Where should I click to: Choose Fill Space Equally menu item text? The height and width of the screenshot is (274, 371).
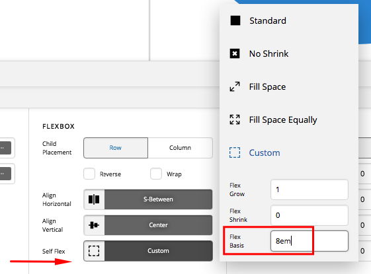click(283, 120)
